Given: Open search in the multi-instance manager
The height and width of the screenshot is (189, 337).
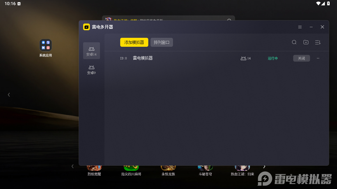Looking at the screenshot, I should [294, 42].
